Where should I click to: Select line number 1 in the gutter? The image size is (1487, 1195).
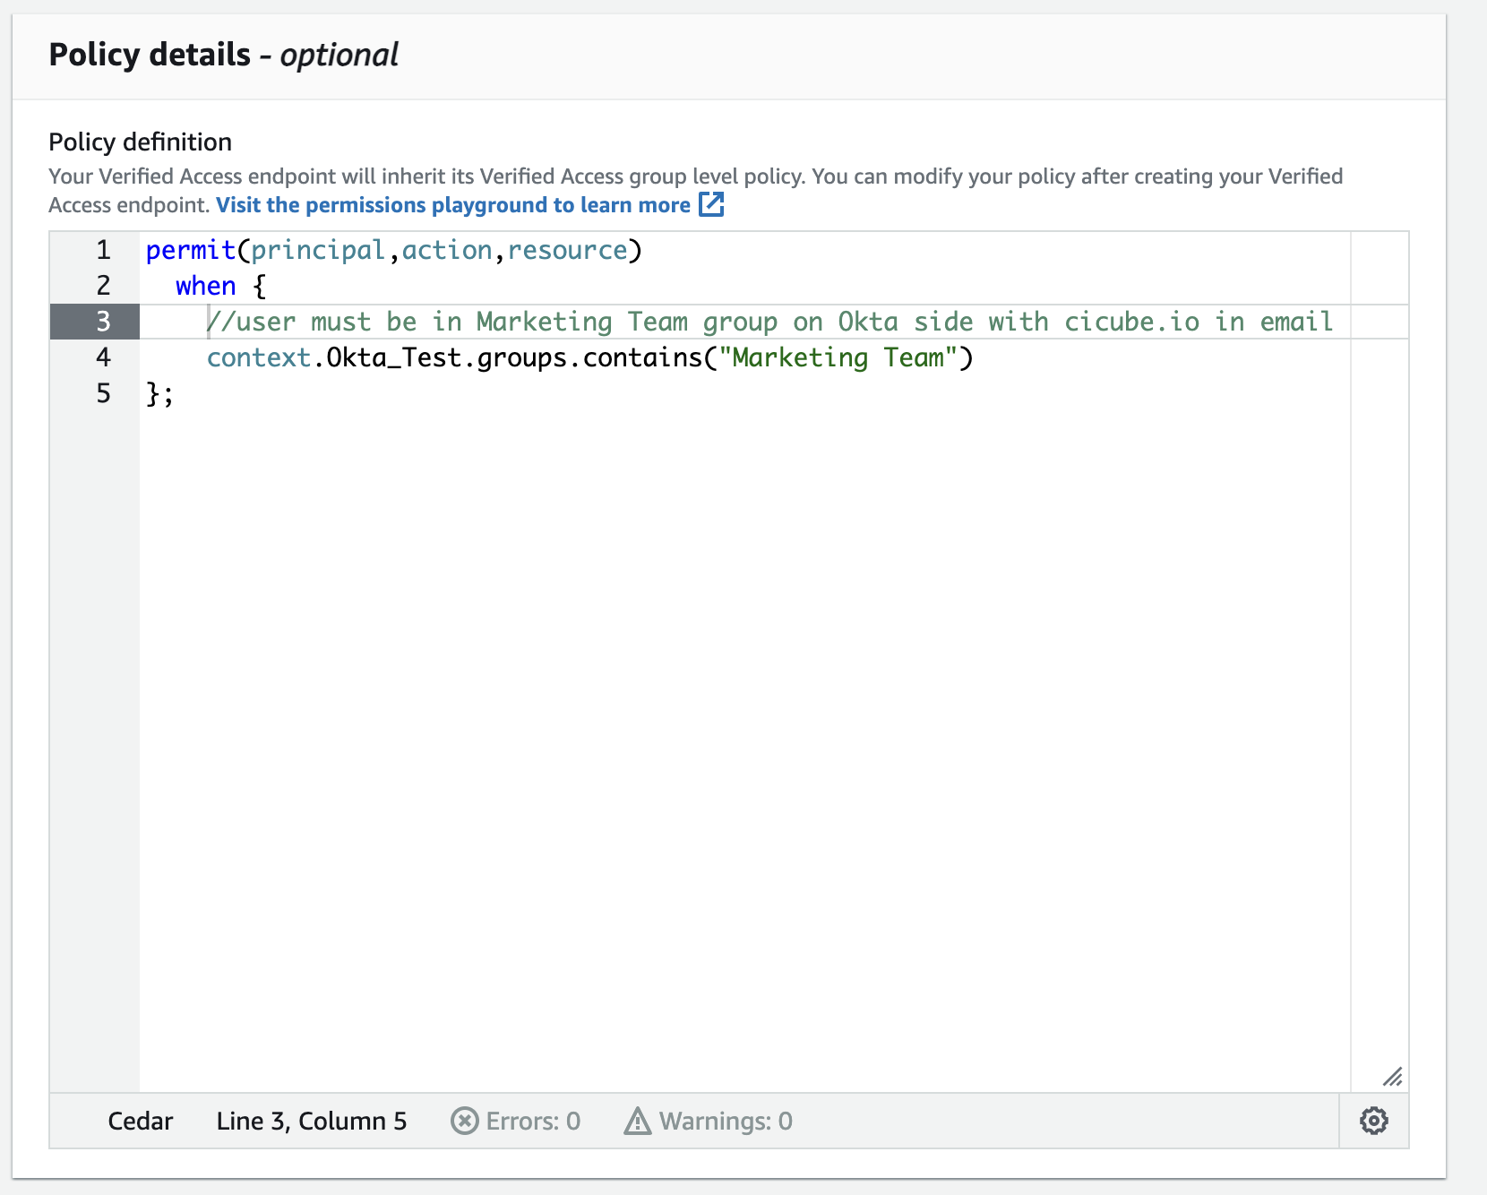102,251
